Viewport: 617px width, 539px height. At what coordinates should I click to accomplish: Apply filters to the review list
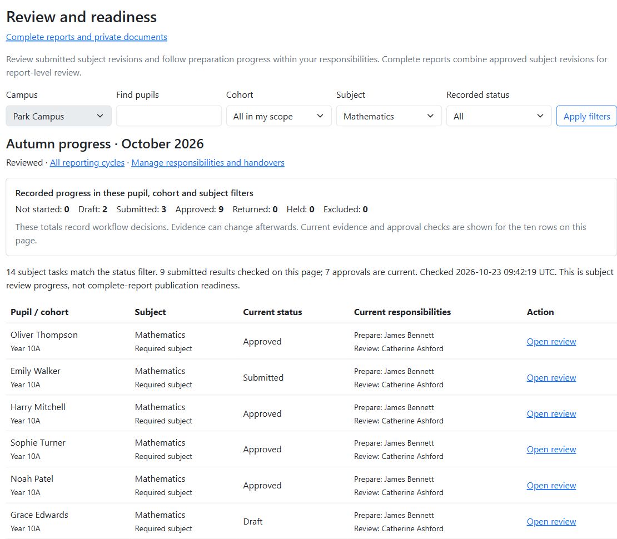click(x=586, y=116)
